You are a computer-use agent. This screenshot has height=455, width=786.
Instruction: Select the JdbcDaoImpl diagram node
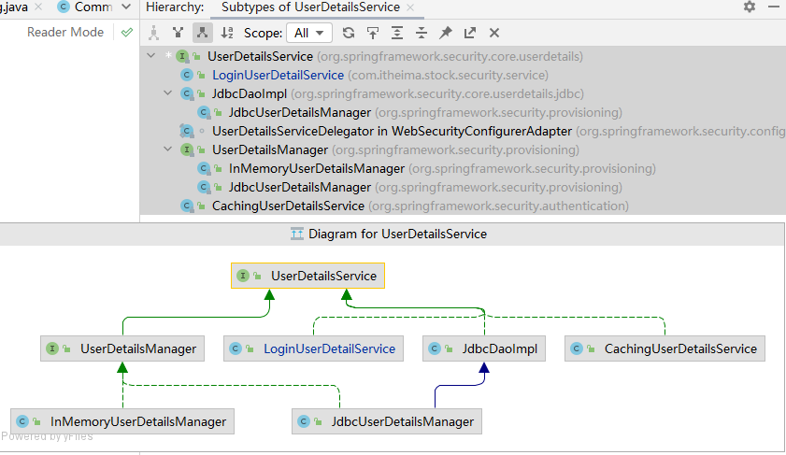pos(484,348)
